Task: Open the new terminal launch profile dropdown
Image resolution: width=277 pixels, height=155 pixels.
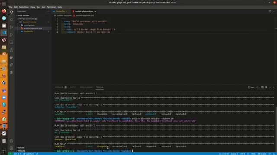Action: (259, 87)
